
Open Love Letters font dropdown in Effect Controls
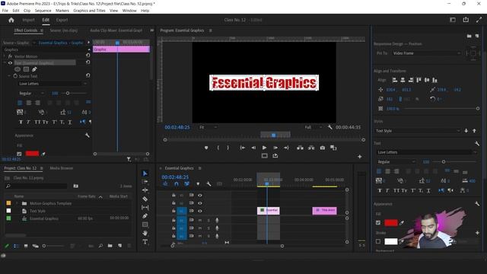(53, 84)
